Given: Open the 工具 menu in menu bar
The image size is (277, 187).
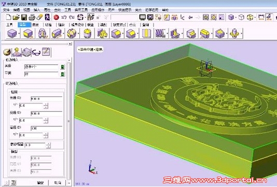Looking at the screenshot, I should (x=67, y=10).
